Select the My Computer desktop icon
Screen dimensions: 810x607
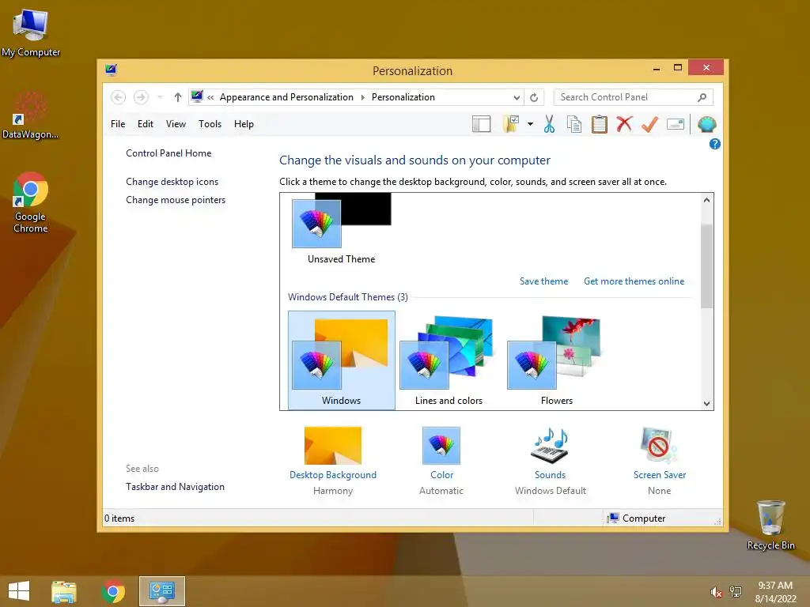(31, 32)
